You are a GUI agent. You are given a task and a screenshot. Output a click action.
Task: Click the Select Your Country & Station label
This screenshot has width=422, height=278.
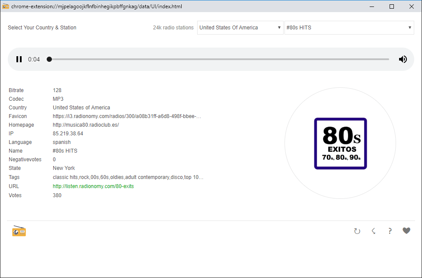tap(42, 27)
